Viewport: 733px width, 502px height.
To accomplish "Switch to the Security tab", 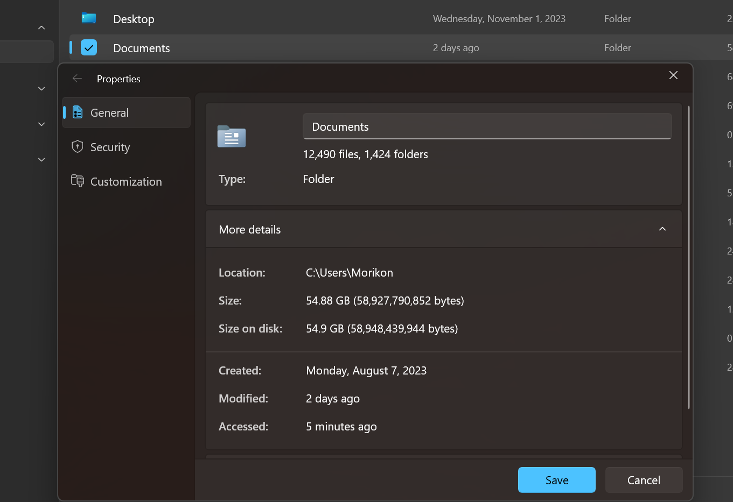I will 110,147.
